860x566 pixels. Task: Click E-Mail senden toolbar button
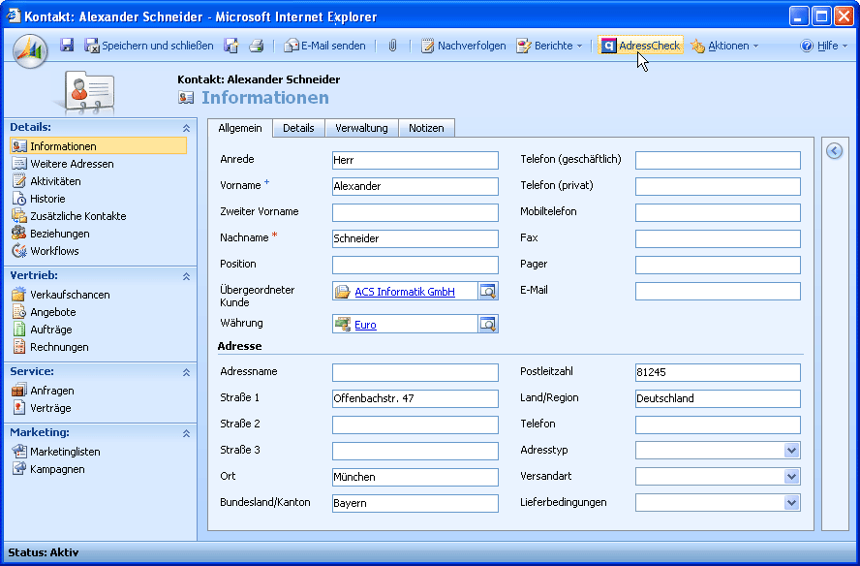324,46
